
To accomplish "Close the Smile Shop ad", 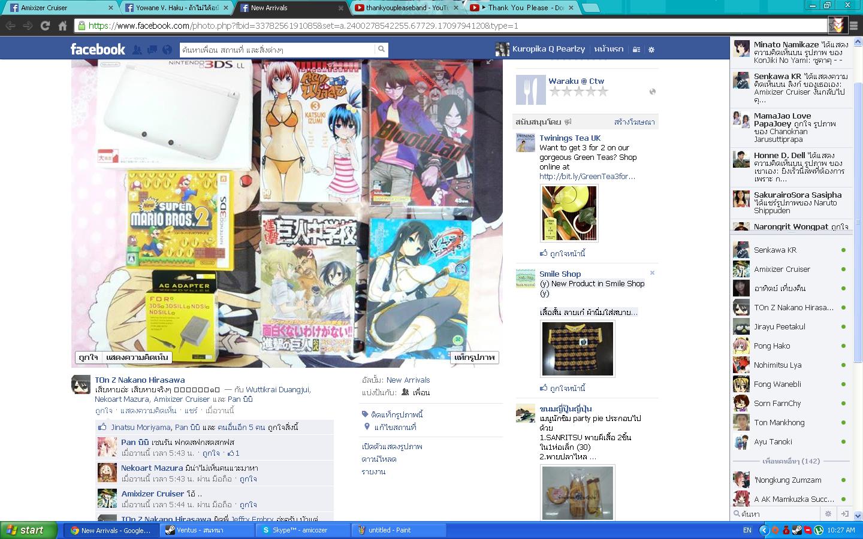I will tap(652, 273).
